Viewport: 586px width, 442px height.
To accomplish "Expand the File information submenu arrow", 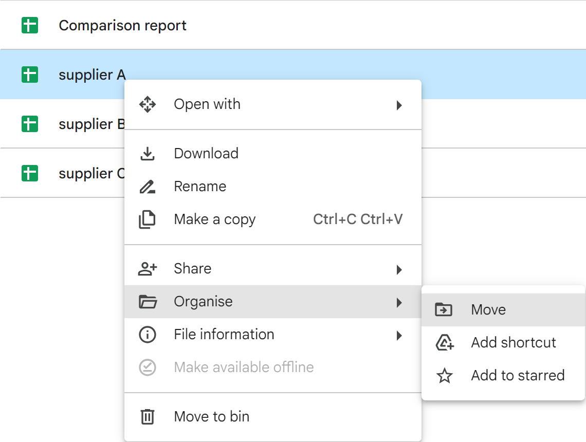I will (x=399, y=335).
